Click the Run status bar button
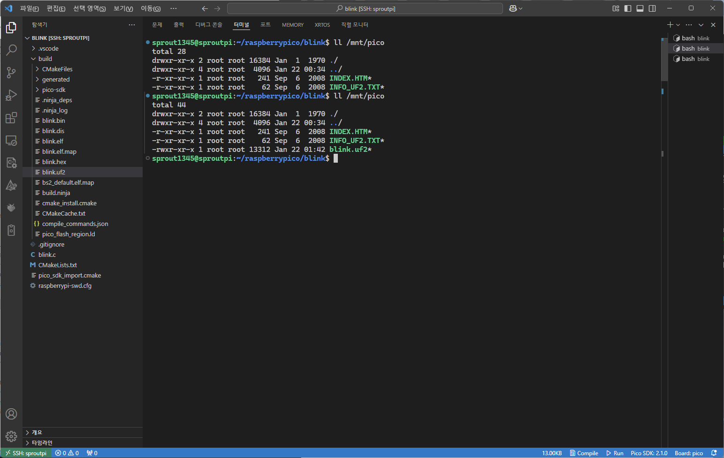724x458 pixels. 615,453
